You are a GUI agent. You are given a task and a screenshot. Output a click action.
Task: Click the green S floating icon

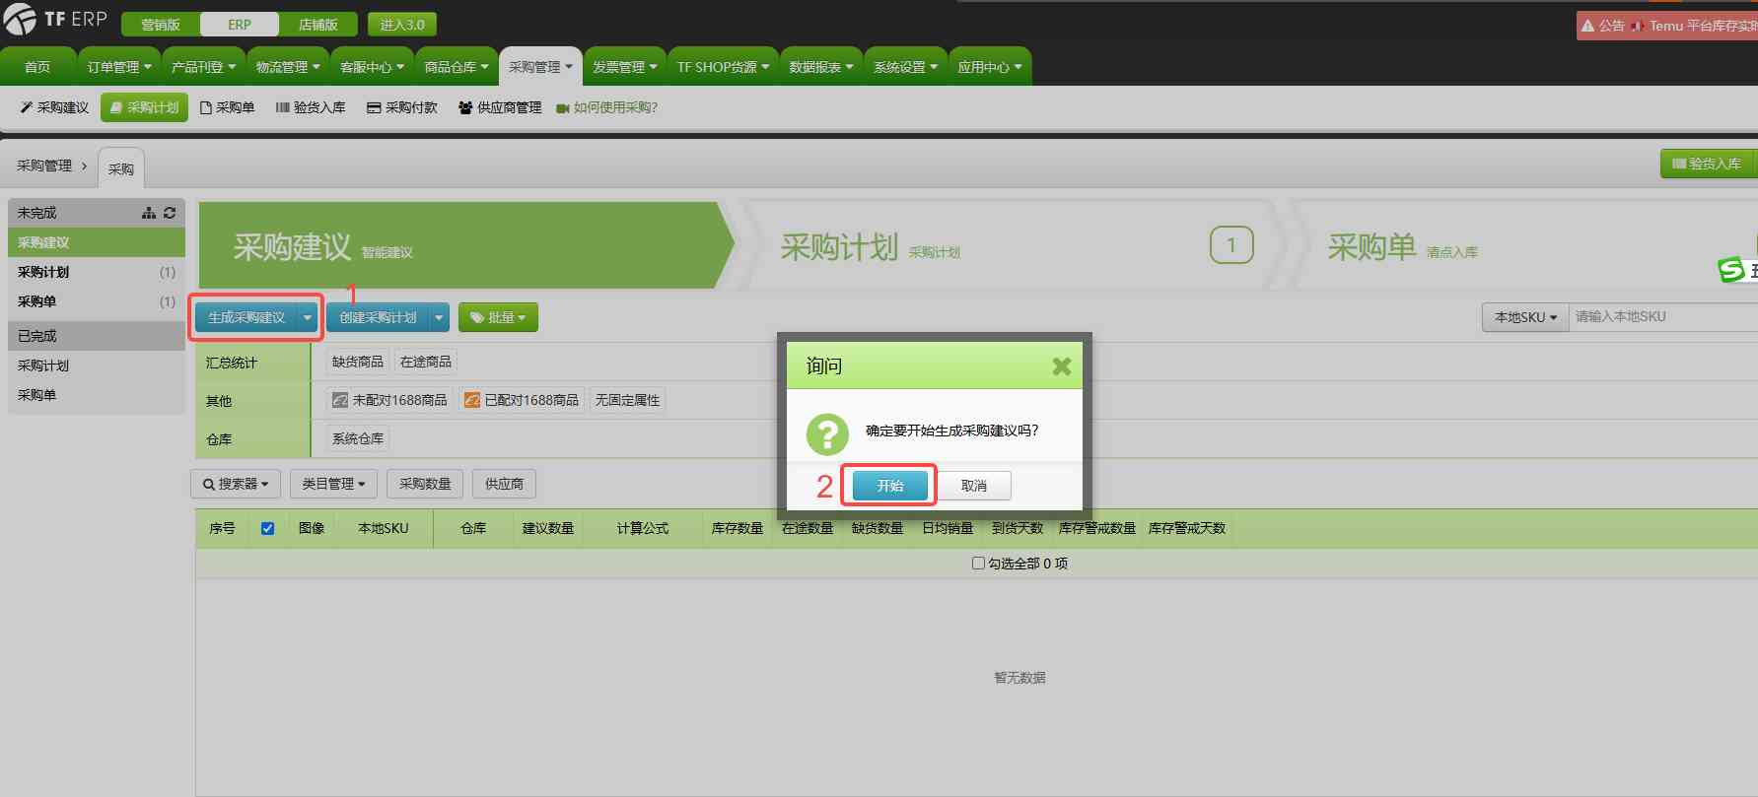pyautogui.click(x=1732, y=269)
